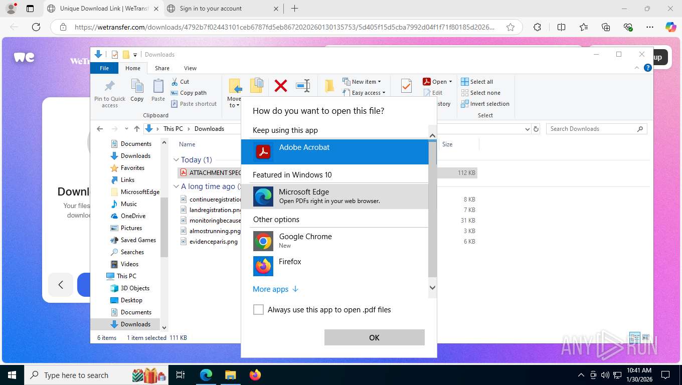Collapse the A long time ago group
Image resolution: width=682 pixels, height=385 pixels.
click(x=176, y=186)
